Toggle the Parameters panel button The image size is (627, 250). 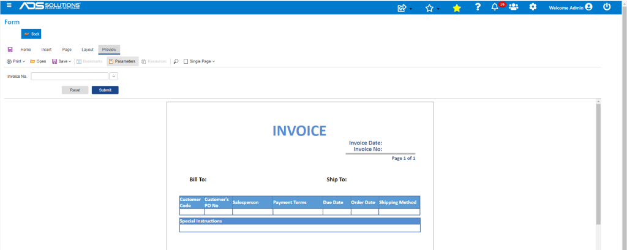click(122, 62)
